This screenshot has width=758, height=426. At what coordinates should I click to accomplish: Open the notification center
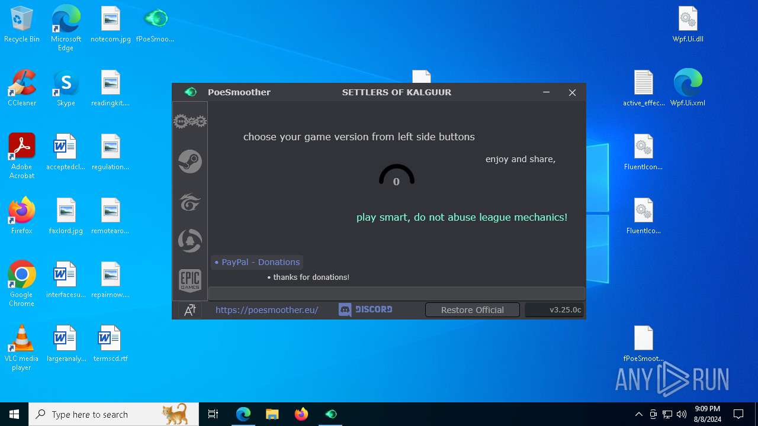(738, 414)
